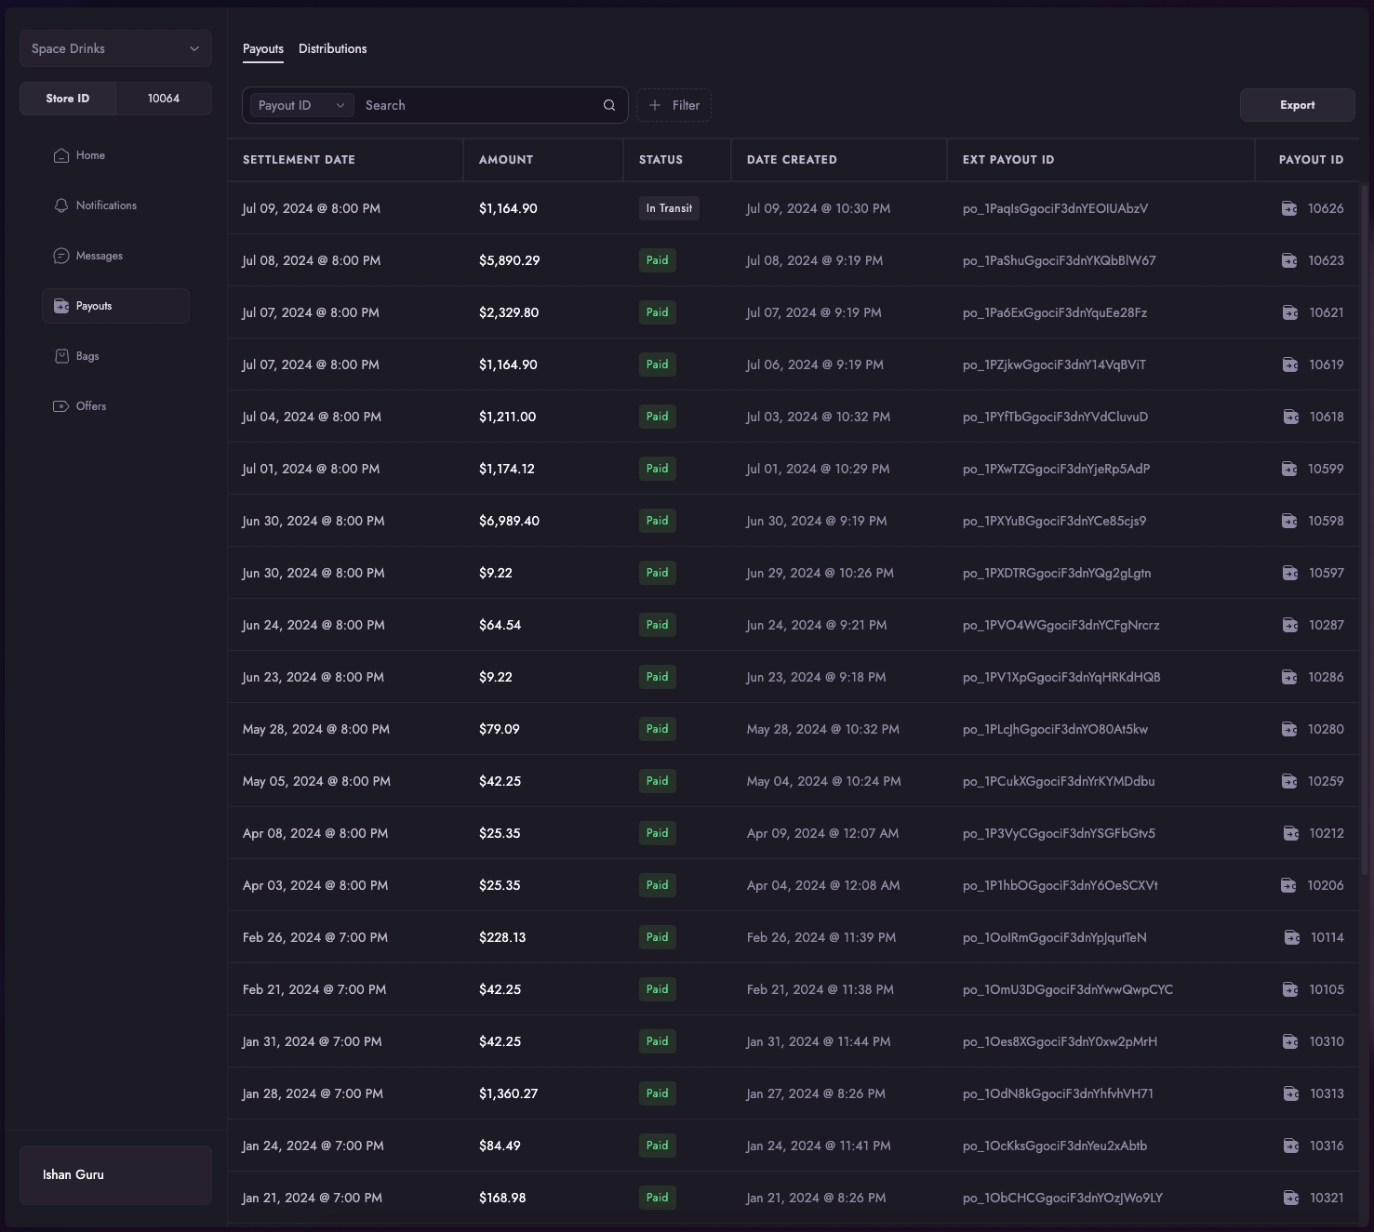Open the Payout ID search-type dropdown
1374x1232 pixels.
301,105
